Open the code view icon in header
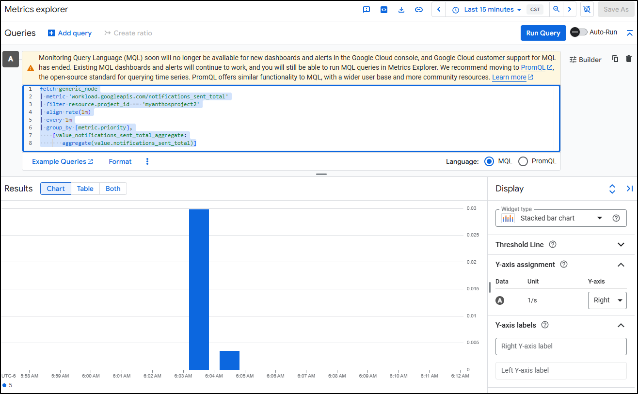Viewport: 638px width, 394px height. pyautogui.click(x=384, y=10)
